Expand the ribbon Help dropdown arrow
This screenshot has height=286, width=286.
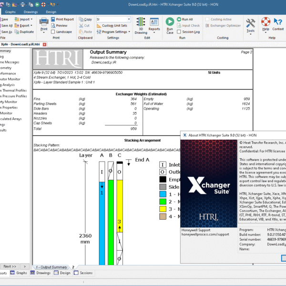point(266,32)
